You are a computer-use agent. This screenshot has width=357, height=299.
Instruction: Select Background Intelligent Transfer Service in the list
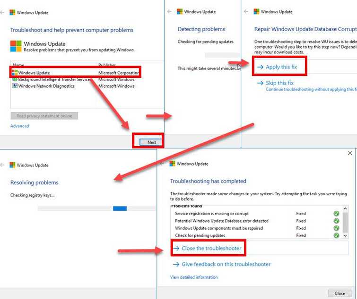tap(54, 79)
